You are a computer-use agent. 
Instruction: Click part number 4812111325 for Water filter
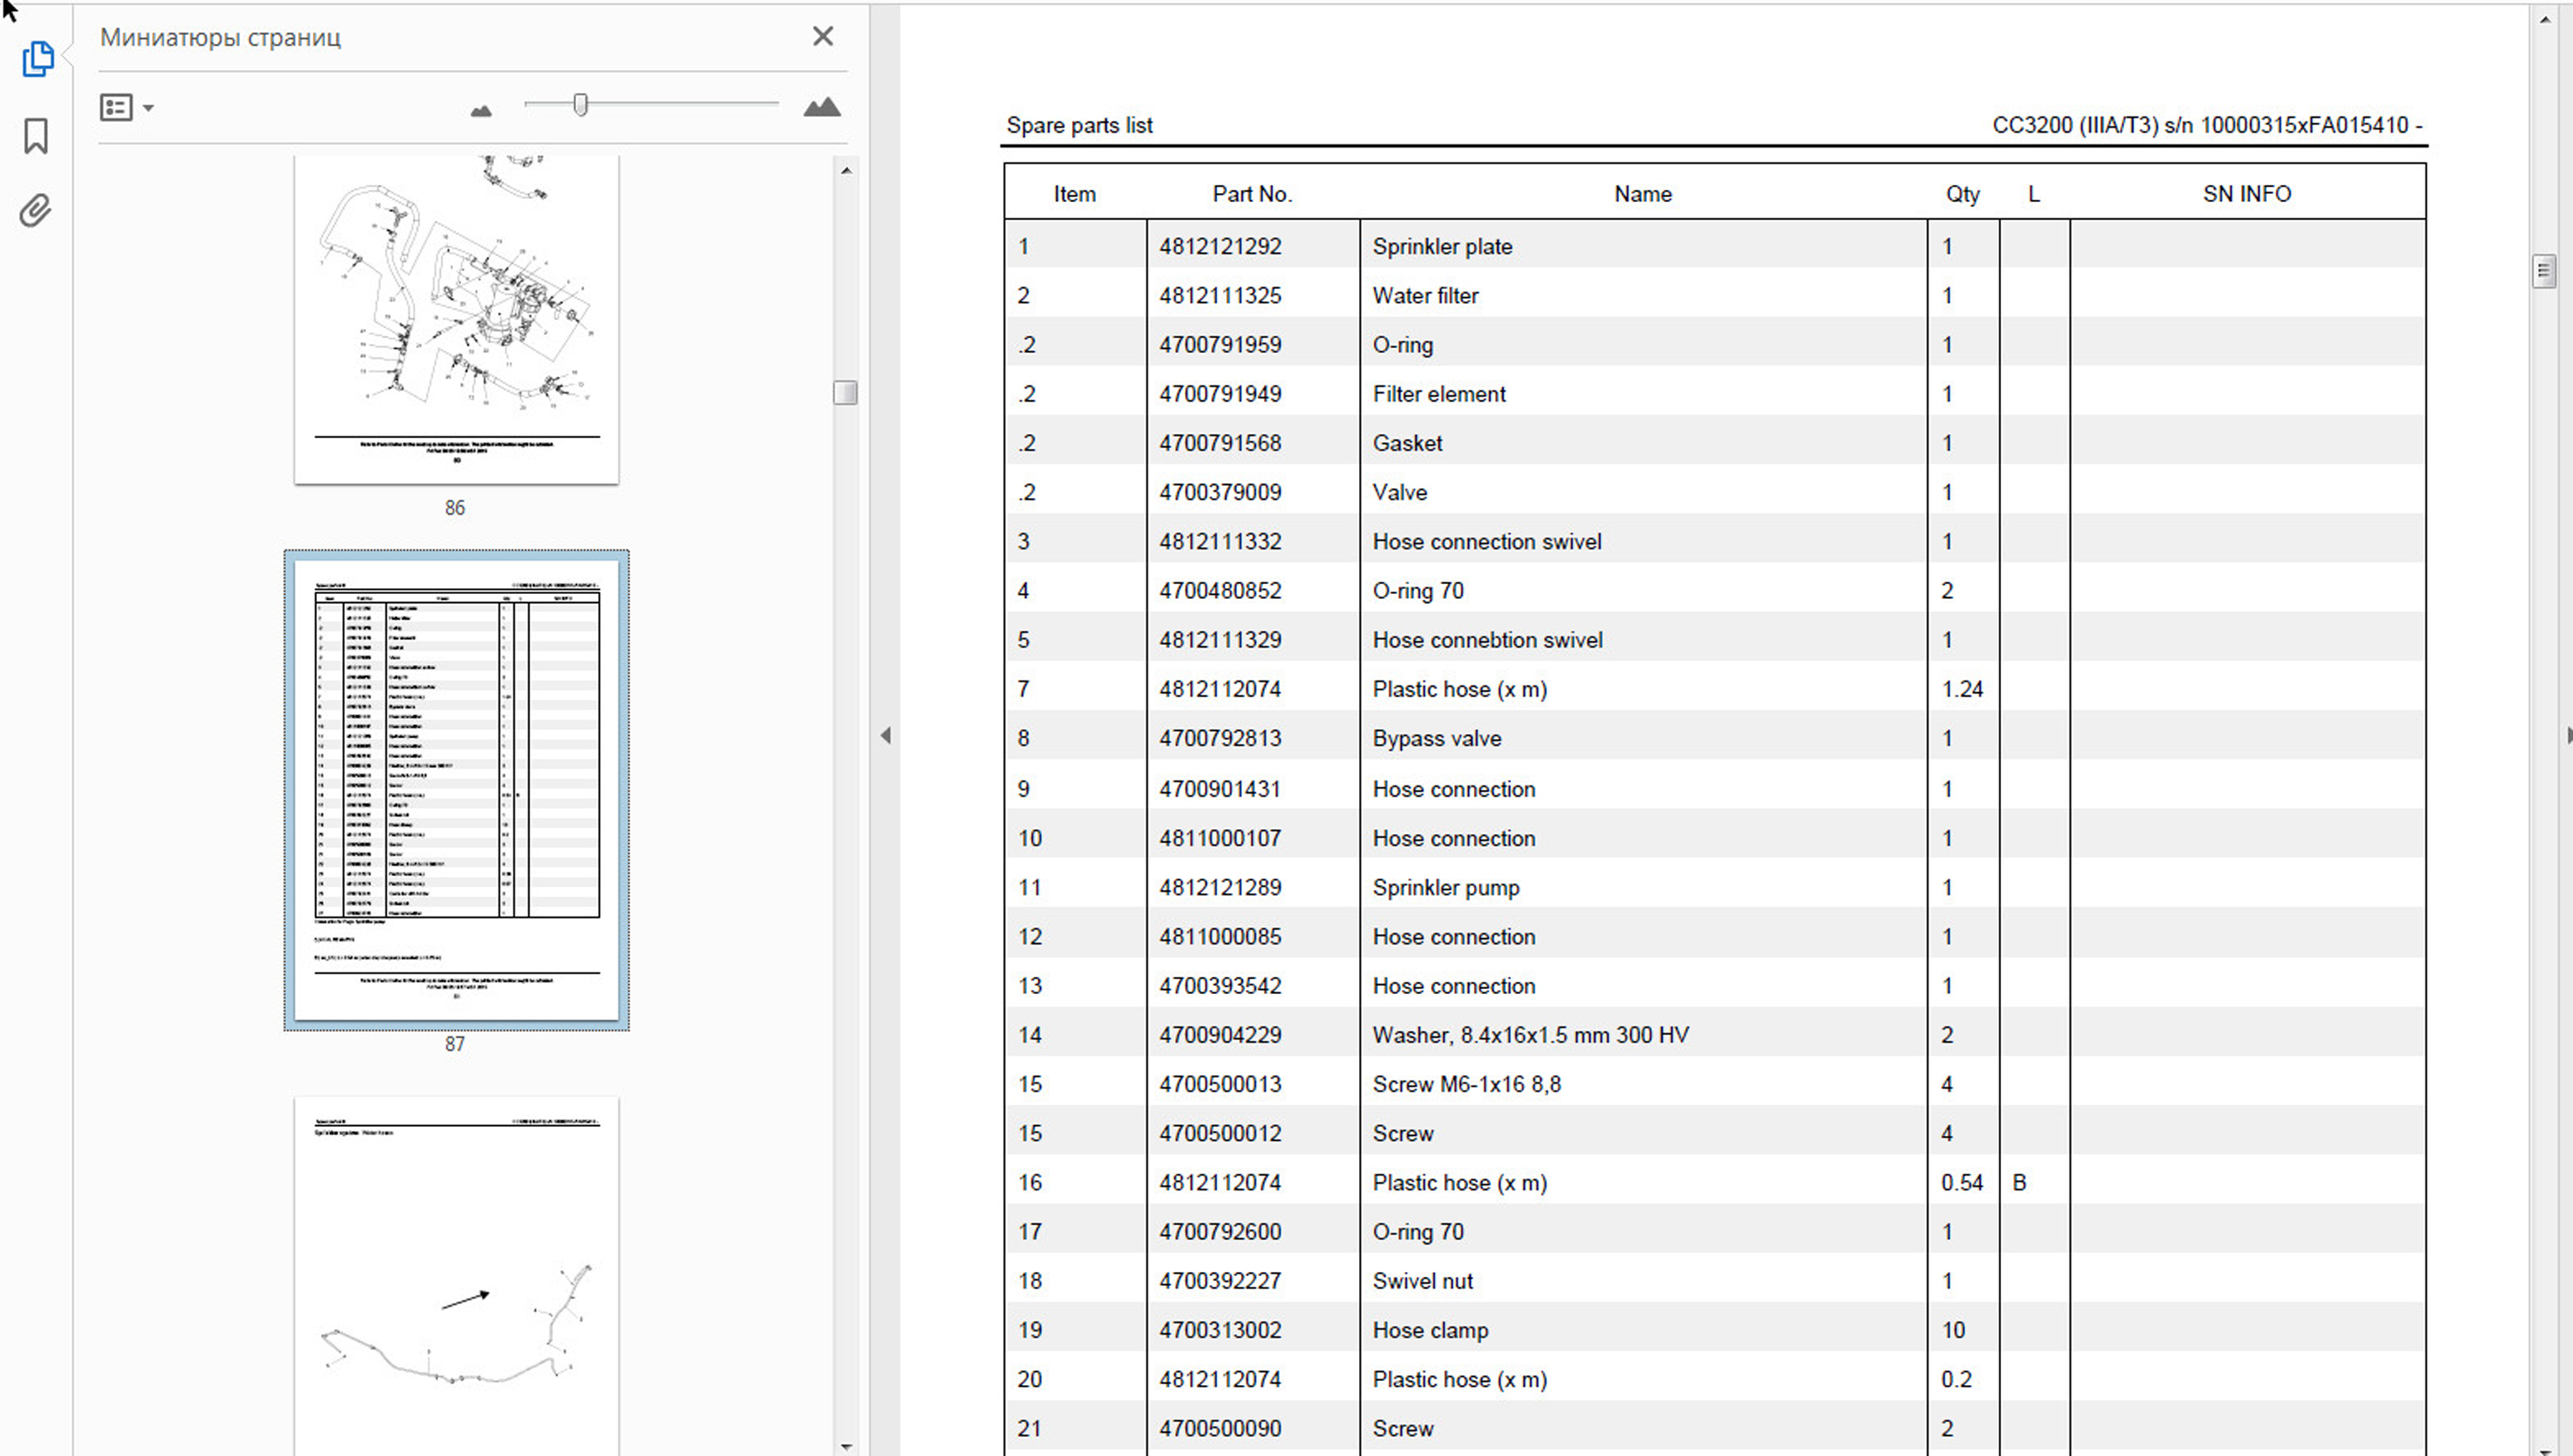coord(1219,296)
